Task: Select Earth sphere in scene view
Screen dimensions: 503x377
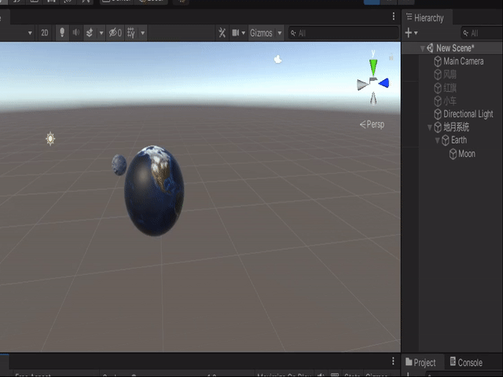Action: click(x=154, y=191)
